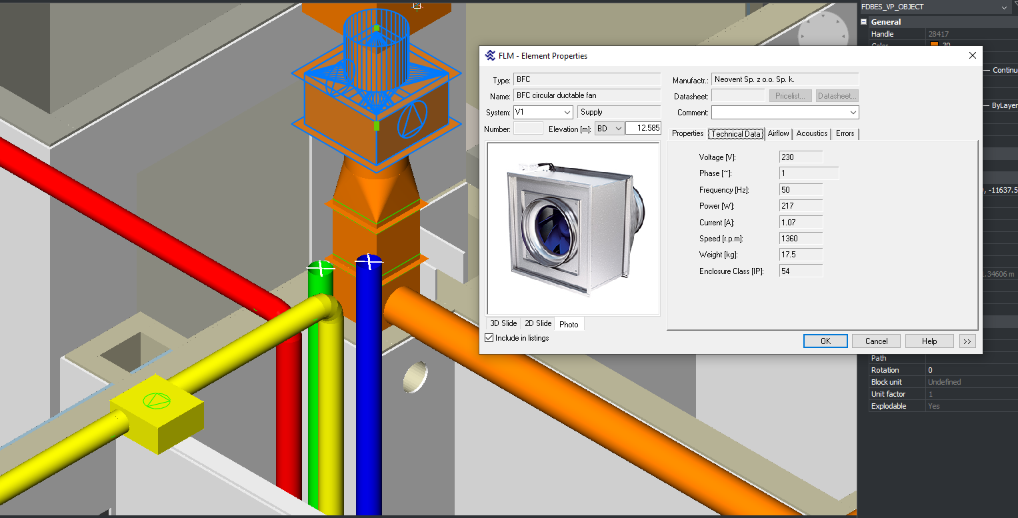Close the Element Properties dialog with the X
Viewport: 1018px width, 518px height.
click(973, 56)
